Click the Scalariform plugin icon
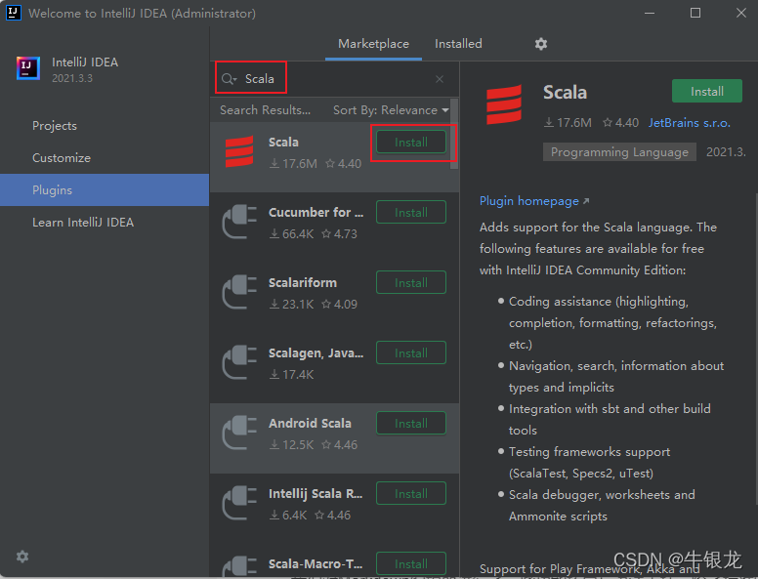Image resolution: width=758 pixels, height=579 pixels. tap(239, 292)
